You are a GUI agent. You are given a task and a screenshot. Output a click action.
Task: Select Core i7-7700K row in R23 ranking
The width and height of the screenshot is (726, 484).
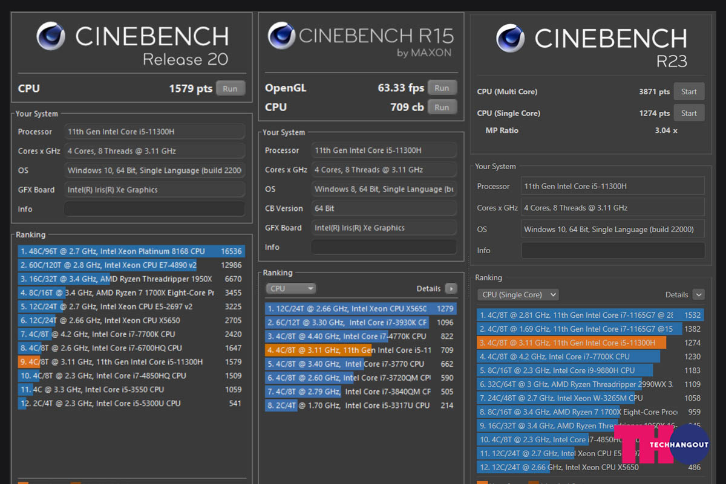(x=590, y=357)
